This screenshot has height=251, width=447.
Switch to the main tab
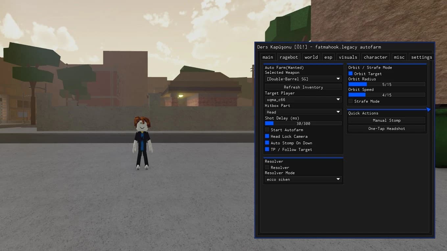[268, 57]
